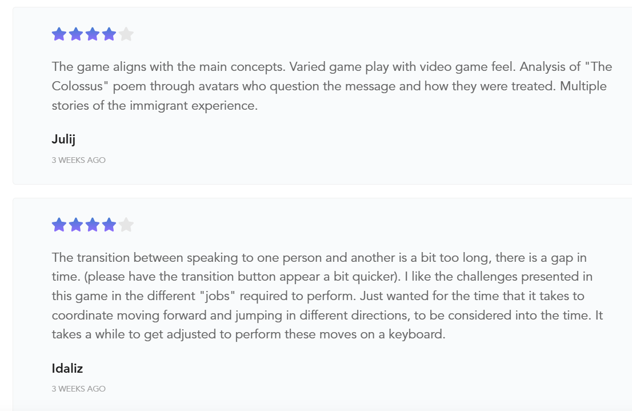Image resolution: width=632 pixels, height=411 pixels.
Task: Click the "3 WEEKS AGO" timestamp under Idaliz
Action: pos(78,389)
